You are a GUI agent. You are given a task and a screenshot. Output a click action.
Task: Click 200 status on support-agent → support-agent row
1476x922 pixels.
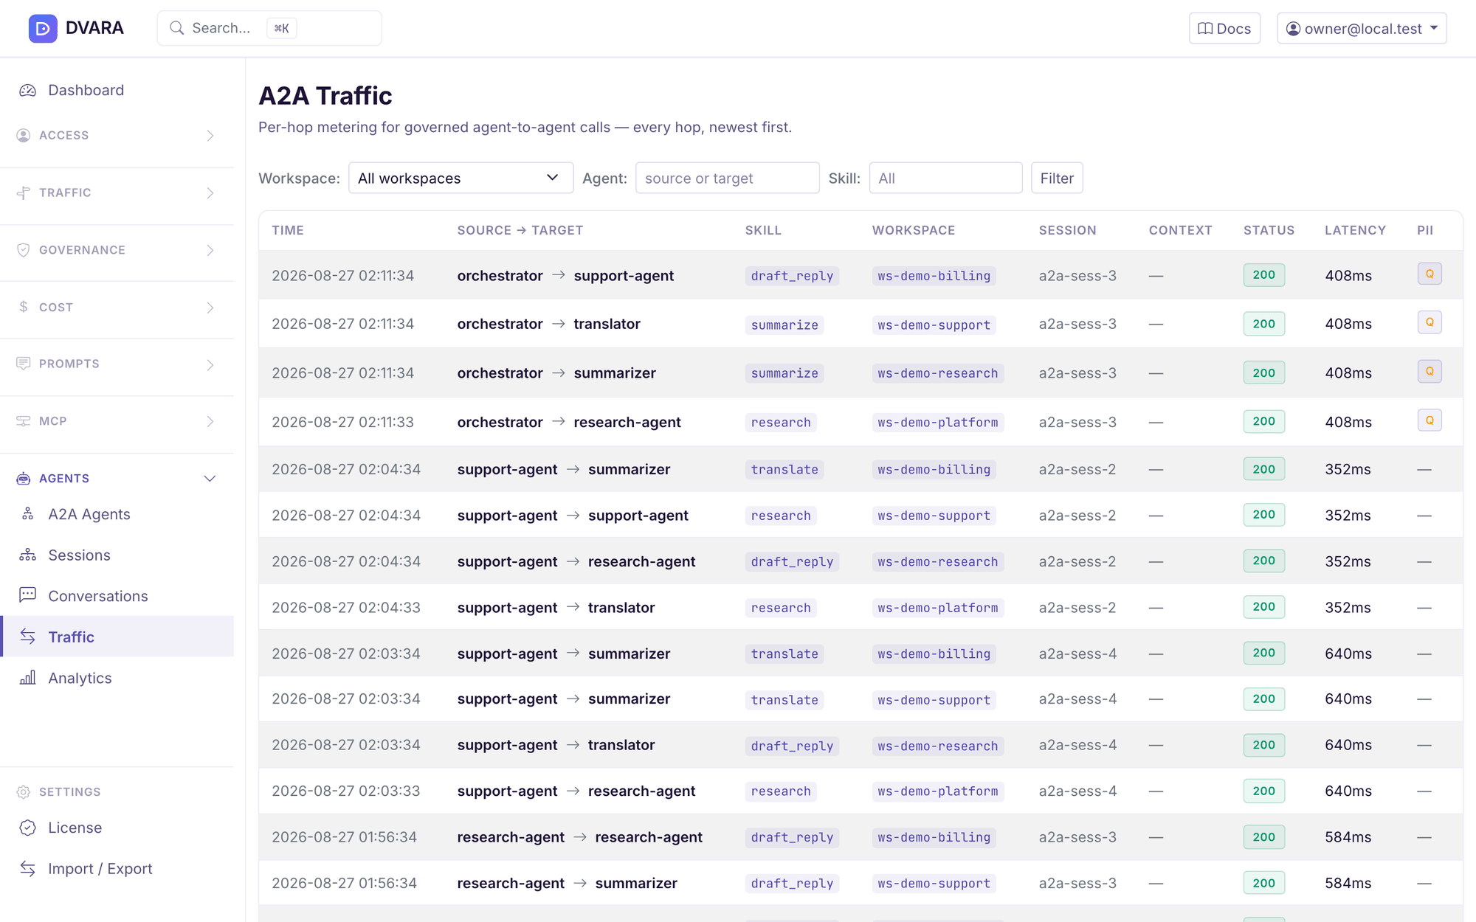click(1263, 514)
